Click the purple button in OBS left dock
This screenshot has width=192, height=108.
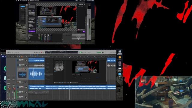pos(32,31)
